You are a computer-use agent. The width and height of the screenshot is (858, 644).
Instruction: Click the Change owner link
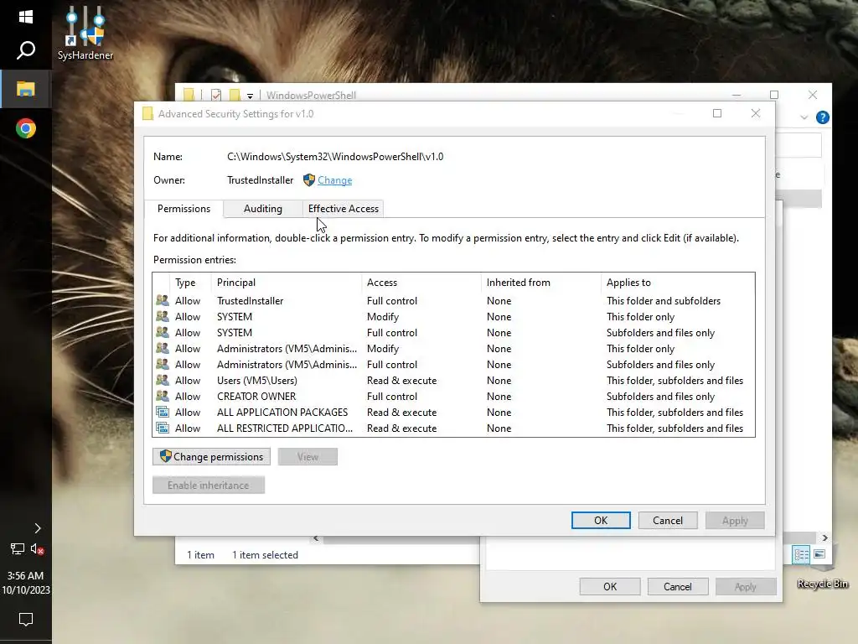(335, 180)
